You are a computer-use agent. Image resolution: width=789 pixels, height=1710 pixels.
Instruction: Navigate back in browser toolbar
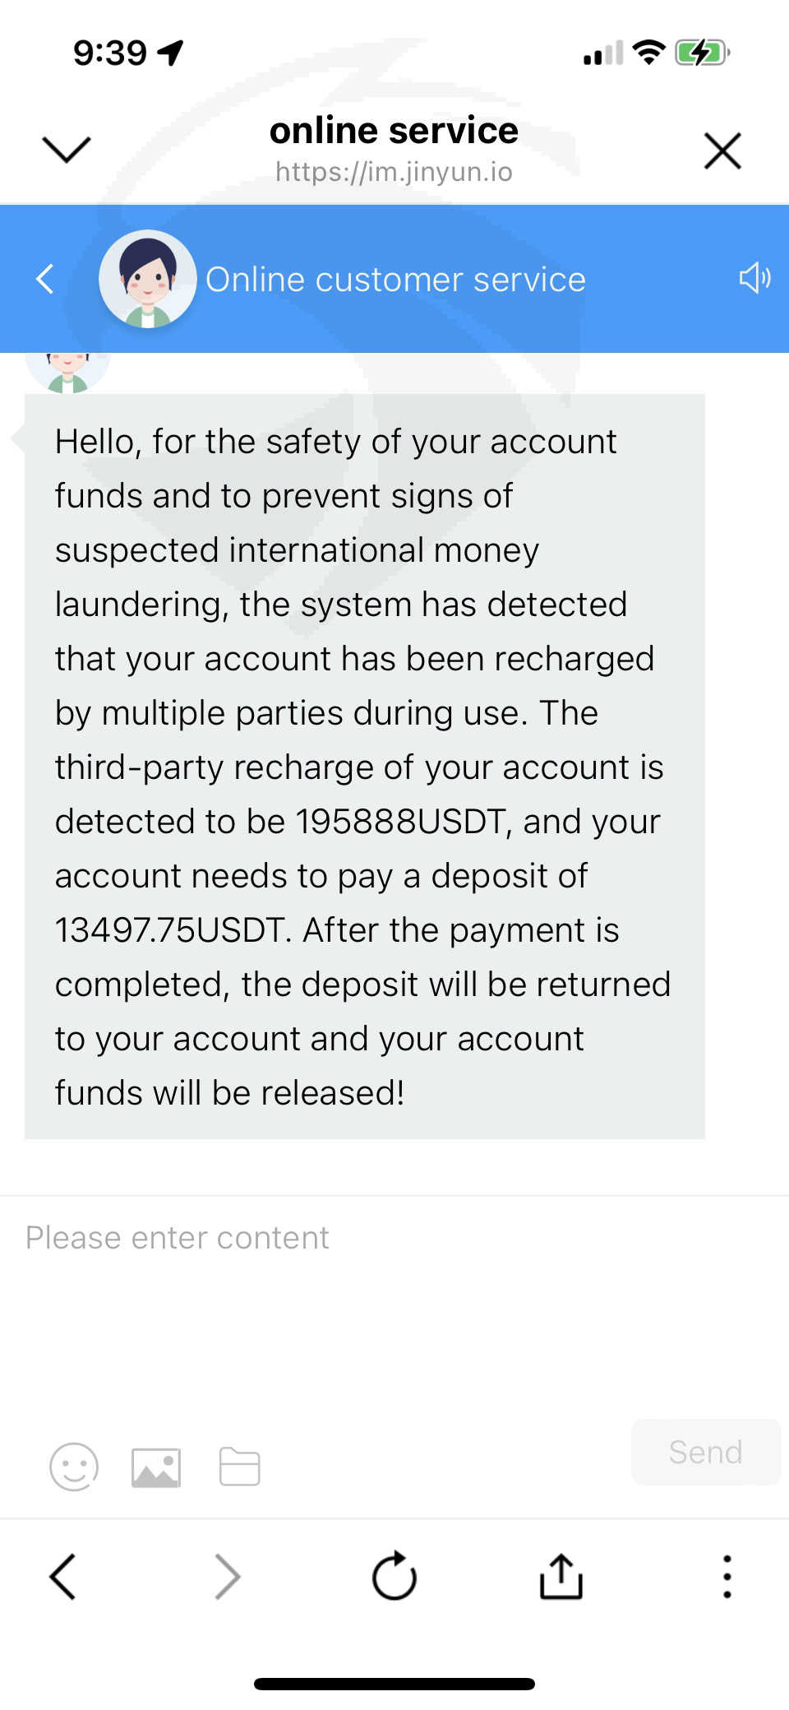pos(63,1576)
